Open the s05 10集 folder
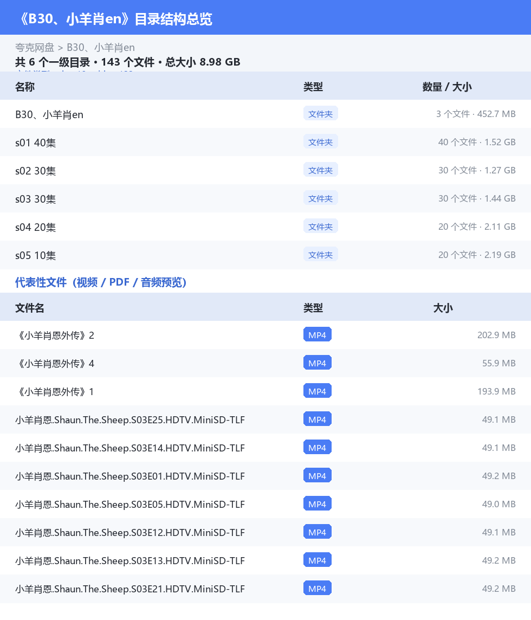Viewport: 531px width, 620px height. click(265, 255)
